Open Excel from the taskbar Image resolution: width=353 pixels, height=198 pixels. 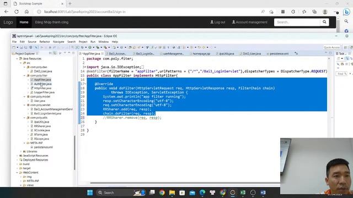click(243, 193)
